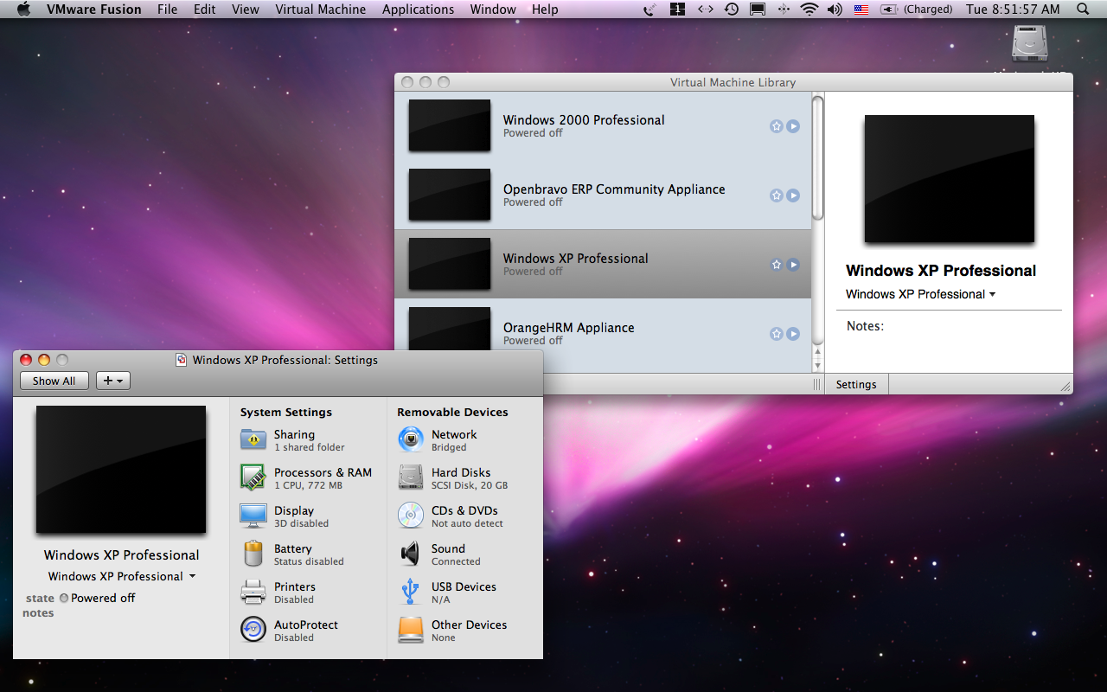Click Settings button in Virtual Machine Library
The width and height of the screenshot is (1107, 692).
point(856,384)
